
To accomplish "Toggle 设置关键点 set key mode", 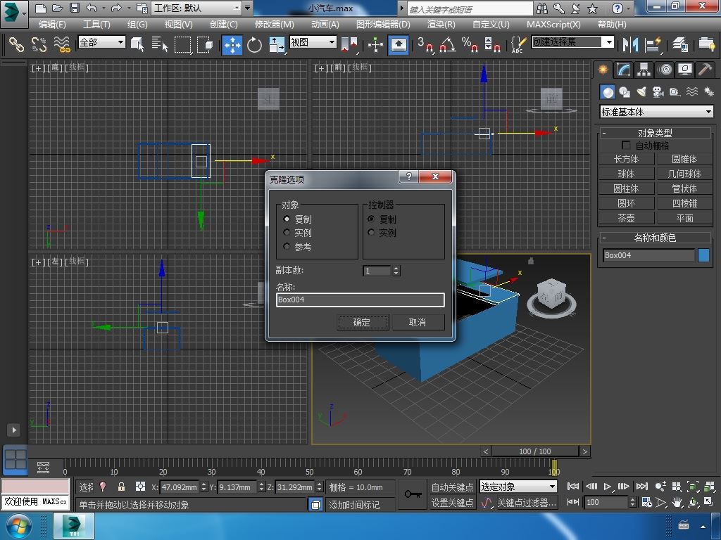I will click(x=453, y=503).
